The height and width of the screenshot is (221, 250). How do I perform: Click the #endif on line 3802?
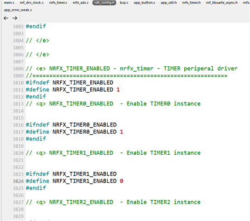coord(36,26)
